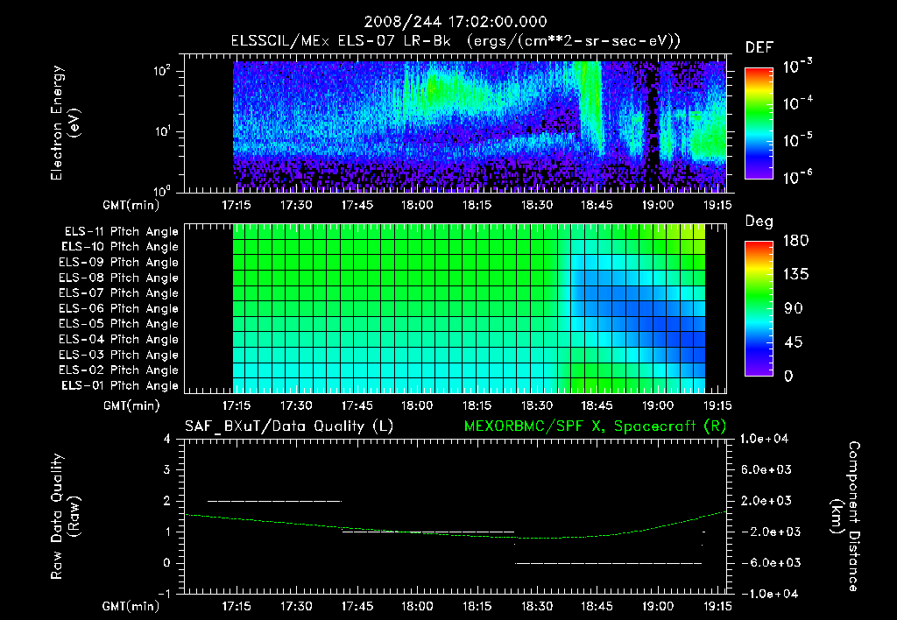Viewport: 897px width, 620px height.
Task: Click the DEF colorbar title
Action: (759, 48)
